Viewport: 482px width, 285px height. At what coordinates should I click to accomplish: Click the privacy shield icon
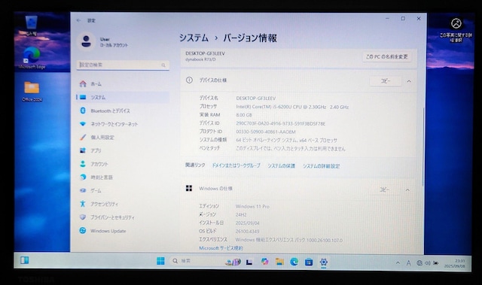coord(82,217)
